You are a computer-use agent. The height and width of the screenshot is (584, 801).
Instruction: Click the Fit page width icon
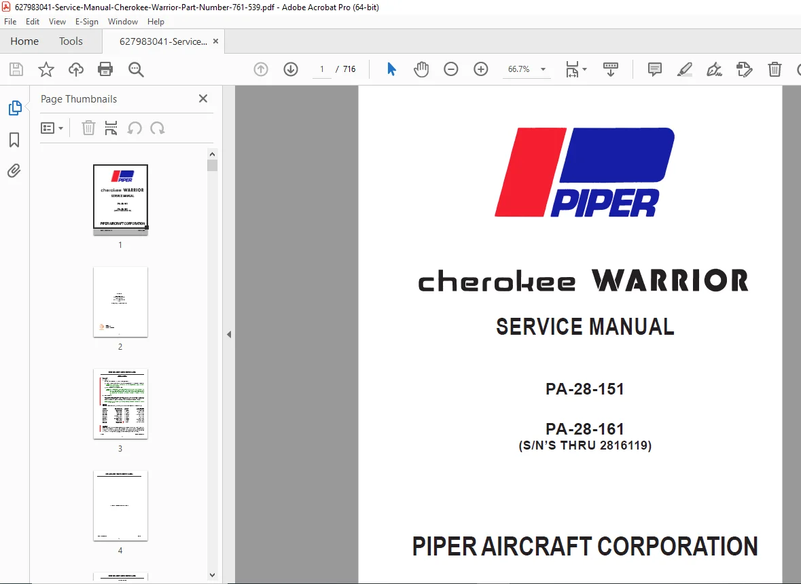(x=572, y=69)
